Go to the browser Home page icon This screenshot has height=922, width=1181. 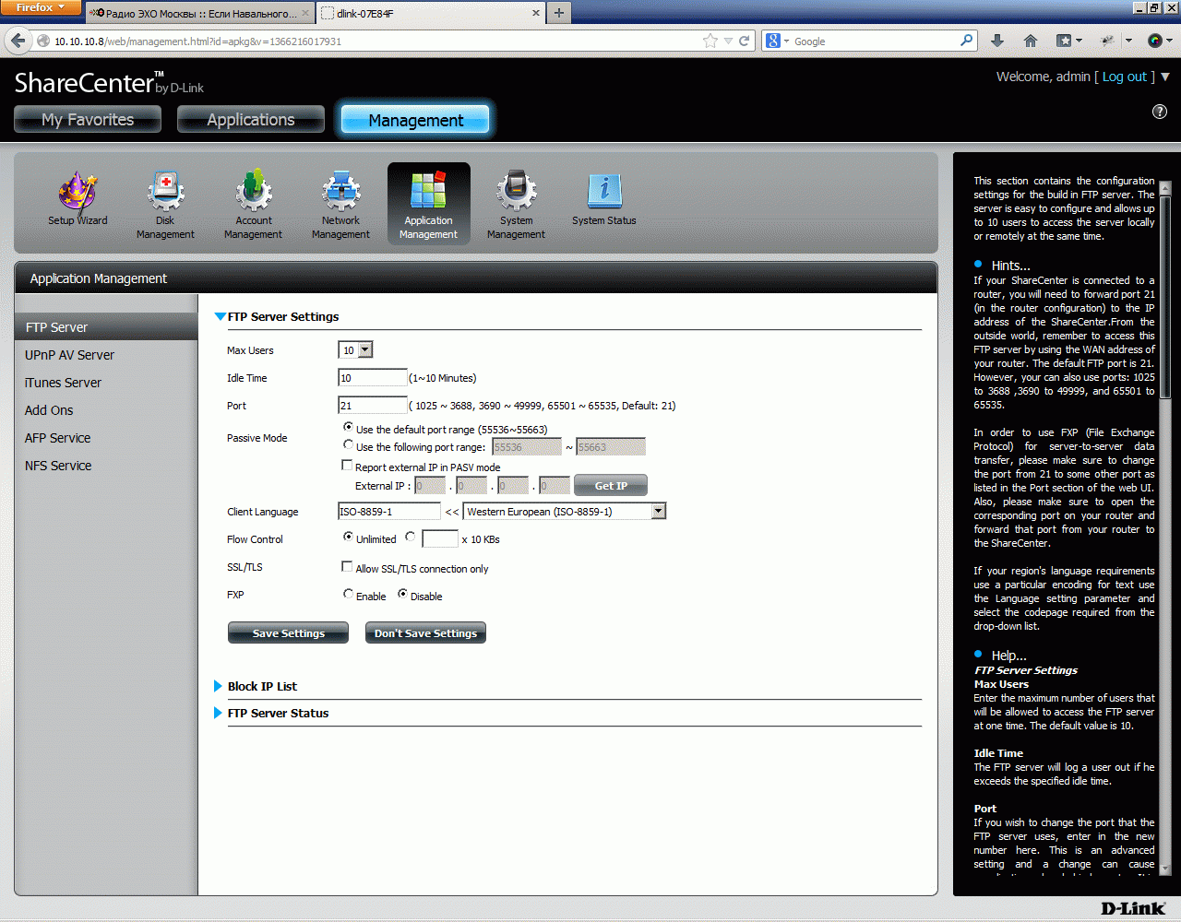click(x=1031, y=41)
